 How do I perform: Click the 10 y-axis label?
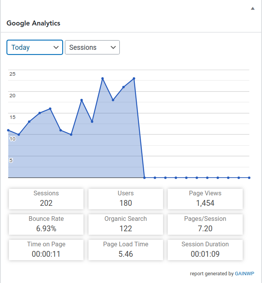[12, 139]
